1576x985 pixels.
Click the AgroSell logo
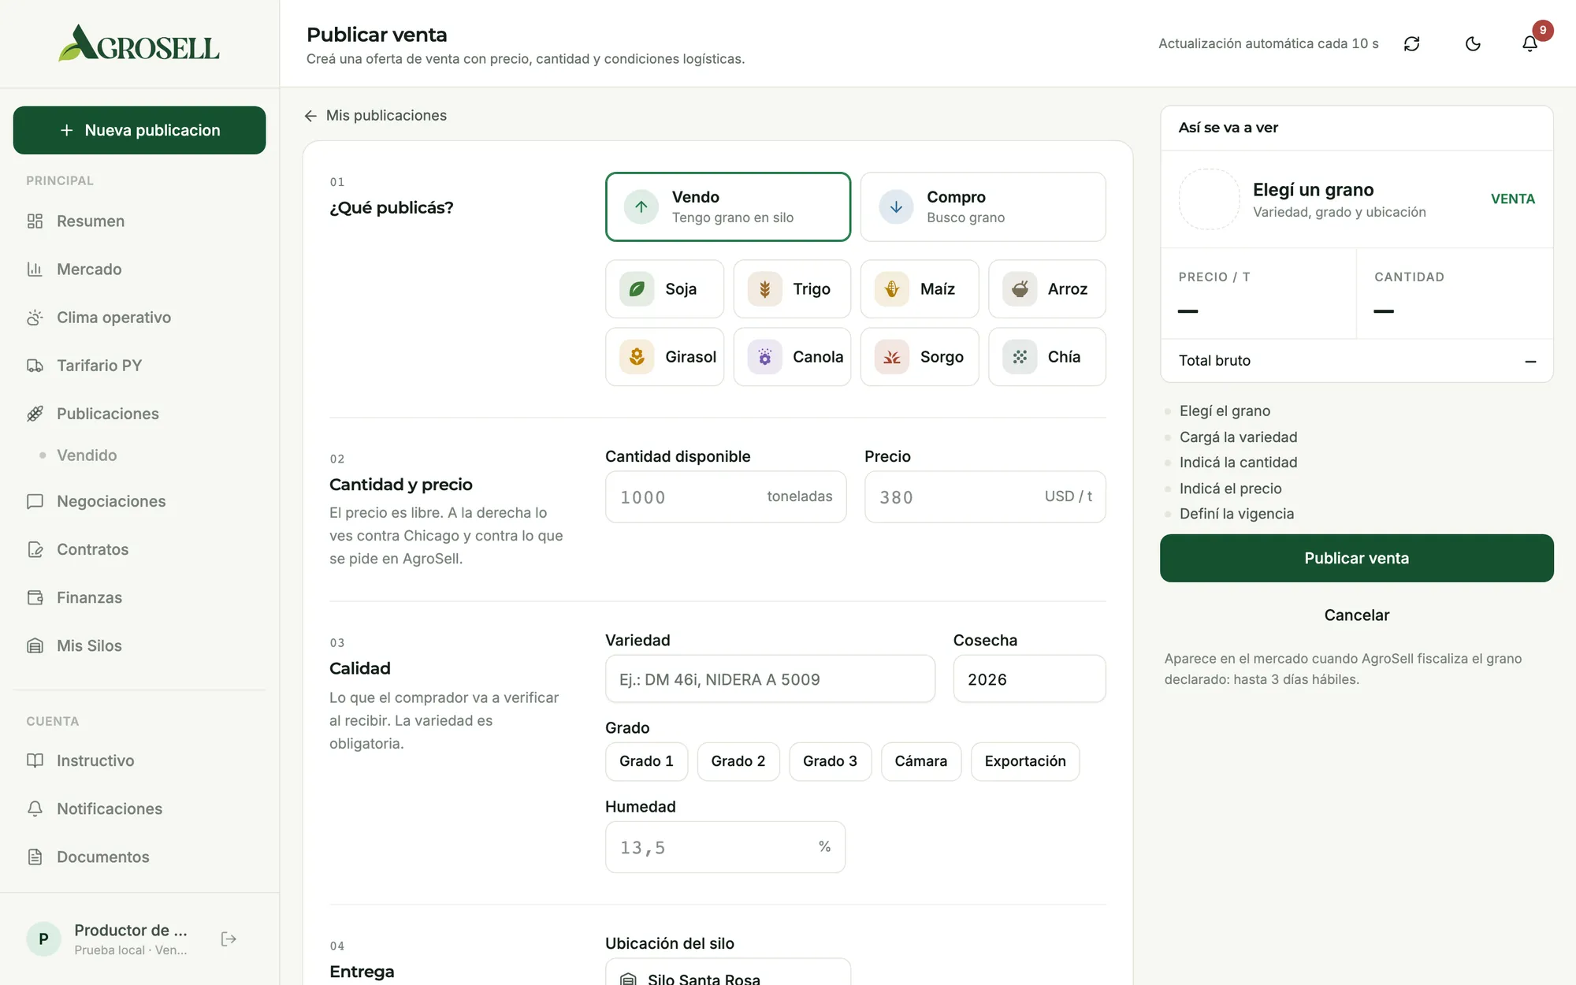click(139, 43)
